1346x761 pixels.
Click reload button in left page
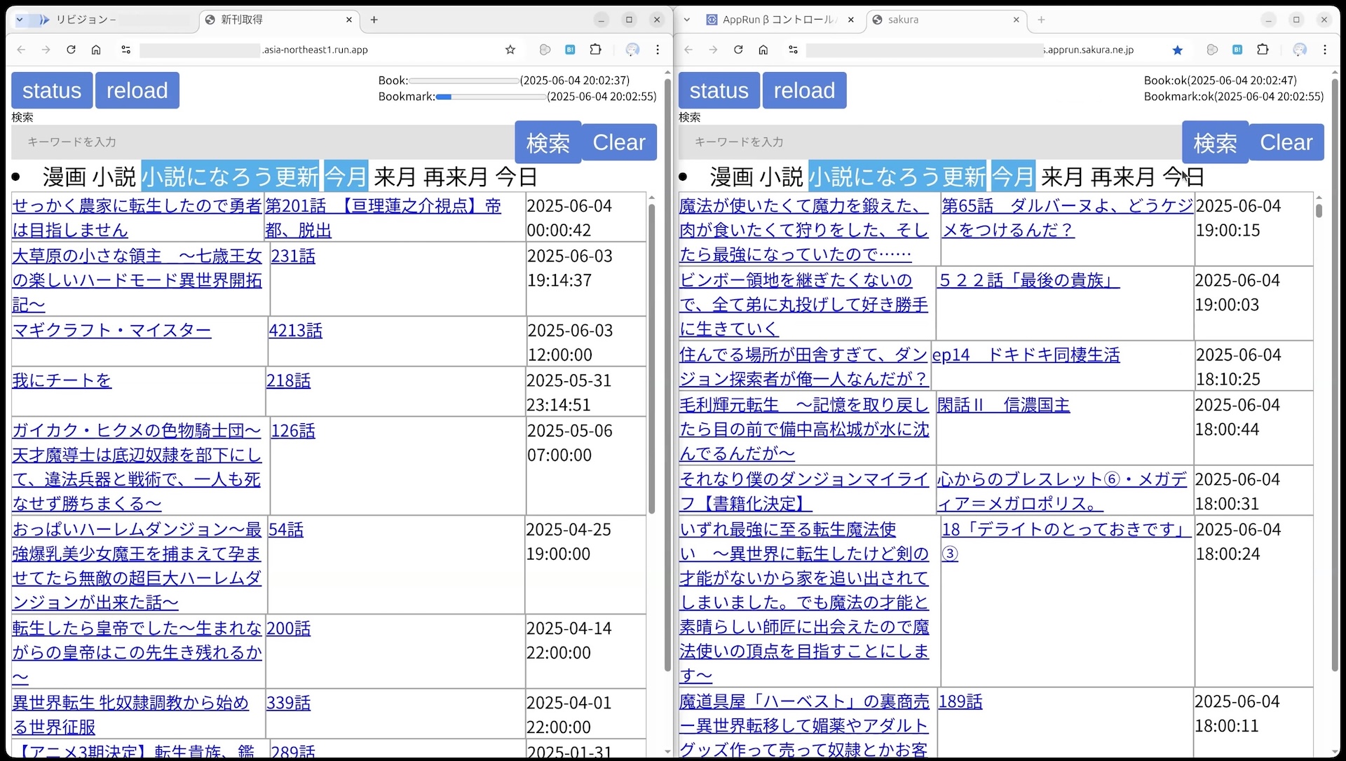[x=137, y=90]
